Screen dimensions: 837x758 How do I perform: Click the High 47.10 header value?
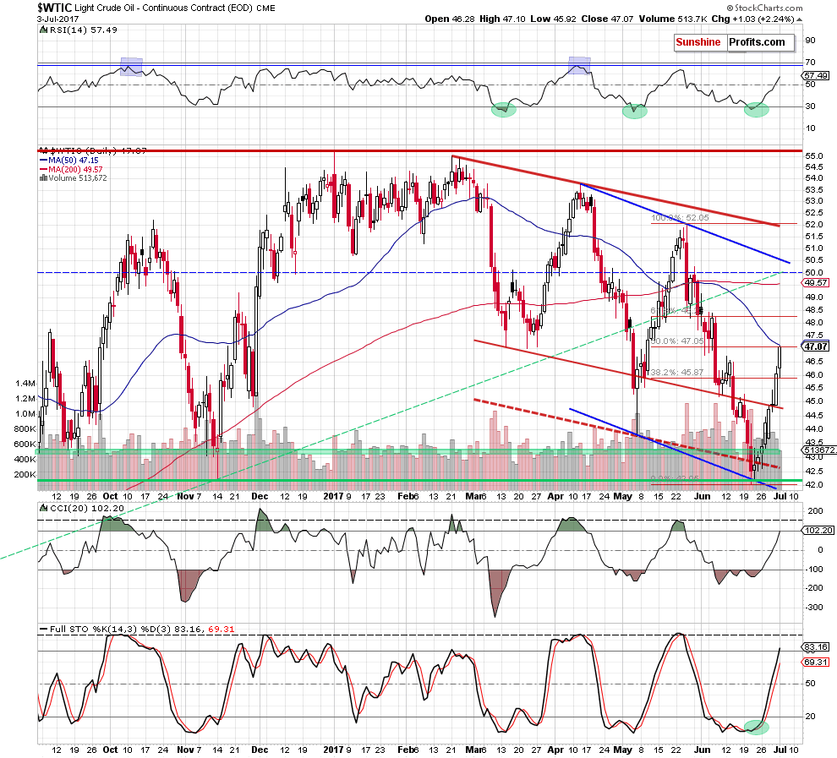[x=501, y=19]
